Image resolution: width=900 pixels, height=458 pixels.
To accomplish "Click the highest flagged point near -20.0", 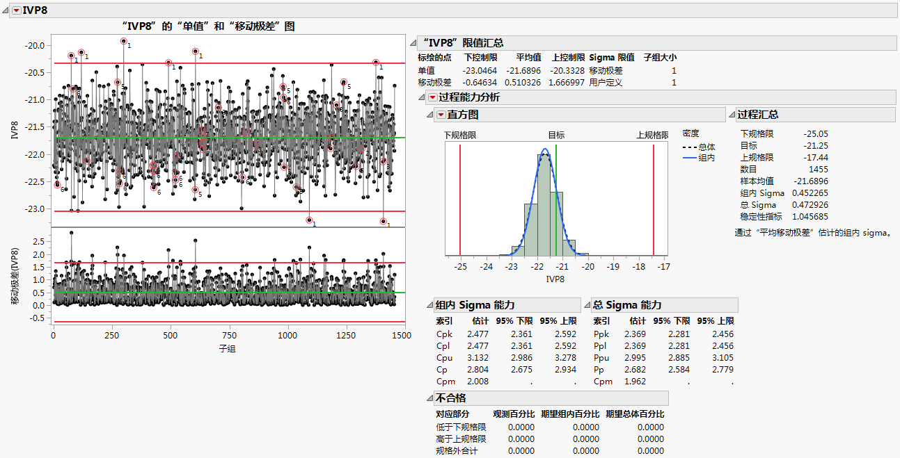I will (124, 41).
